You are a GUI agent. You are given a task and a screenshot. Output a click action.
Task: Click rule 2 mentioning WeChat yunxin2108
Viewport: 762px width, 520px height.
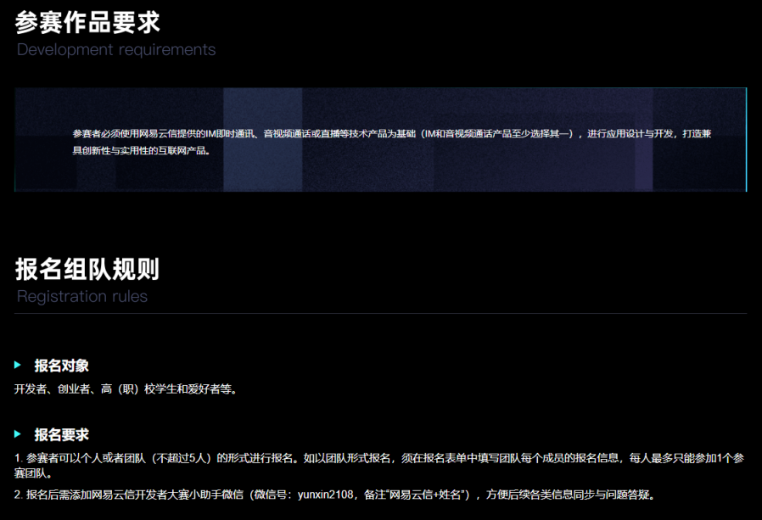(335, 495)
